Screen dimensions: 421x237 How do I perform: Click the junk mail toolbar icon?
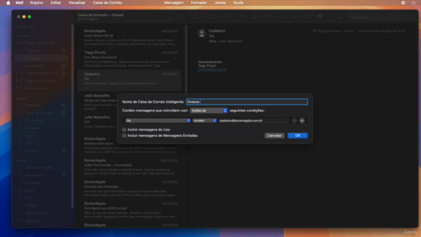click(268, 16)
